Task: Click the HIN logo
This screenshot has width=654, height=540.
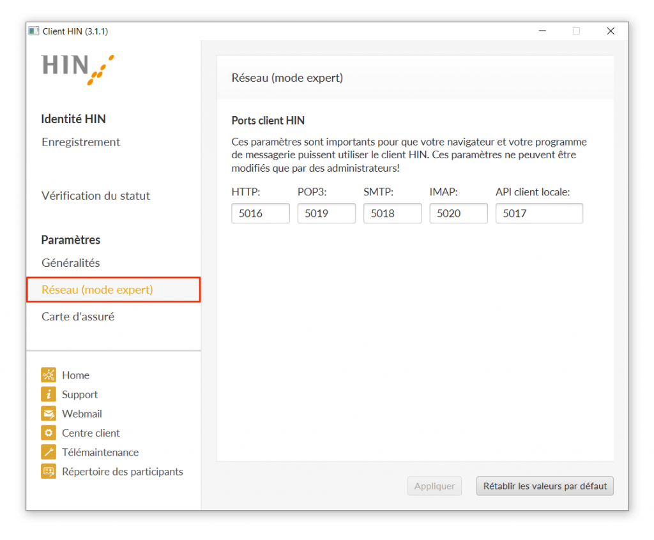Action: coord(77,69)
